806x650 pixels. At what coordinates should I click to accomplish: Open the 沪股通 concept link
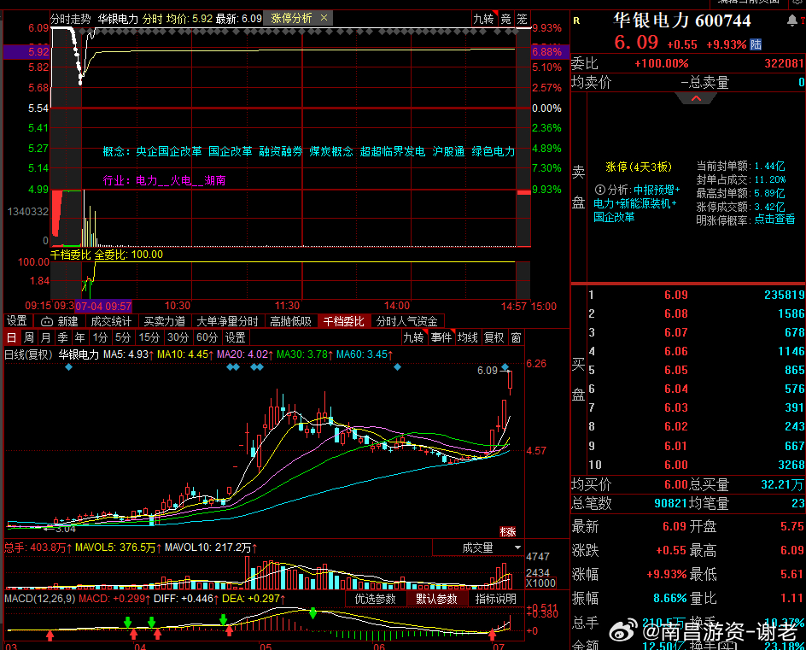click(x=448, y=151)
